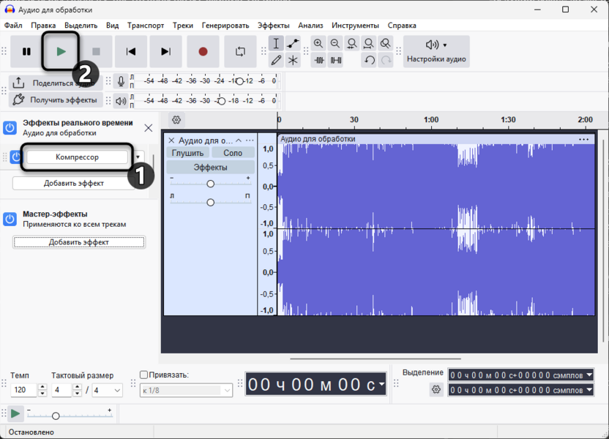
Task: Open the Треки menu
Action: [x=183, y=25]
